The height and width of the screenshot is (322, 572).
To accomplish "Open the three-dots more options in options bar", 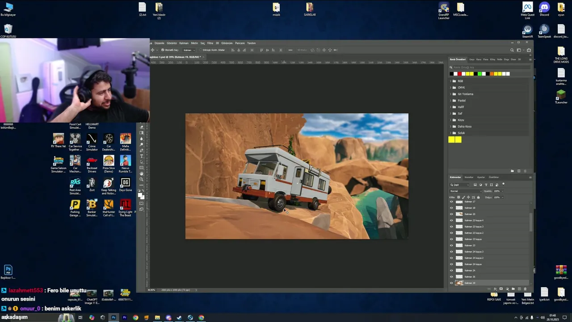I will tap(290, 50).
